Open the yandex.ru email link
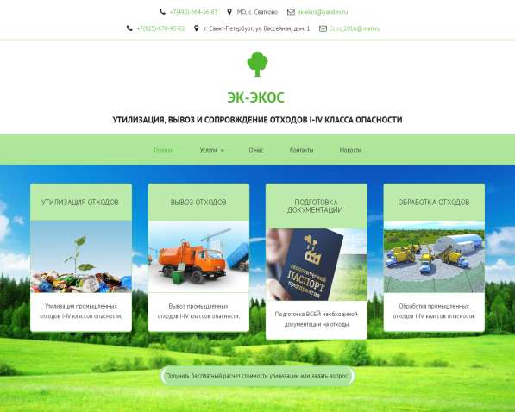Screen dimensions: 515x412 coord(323,12)
